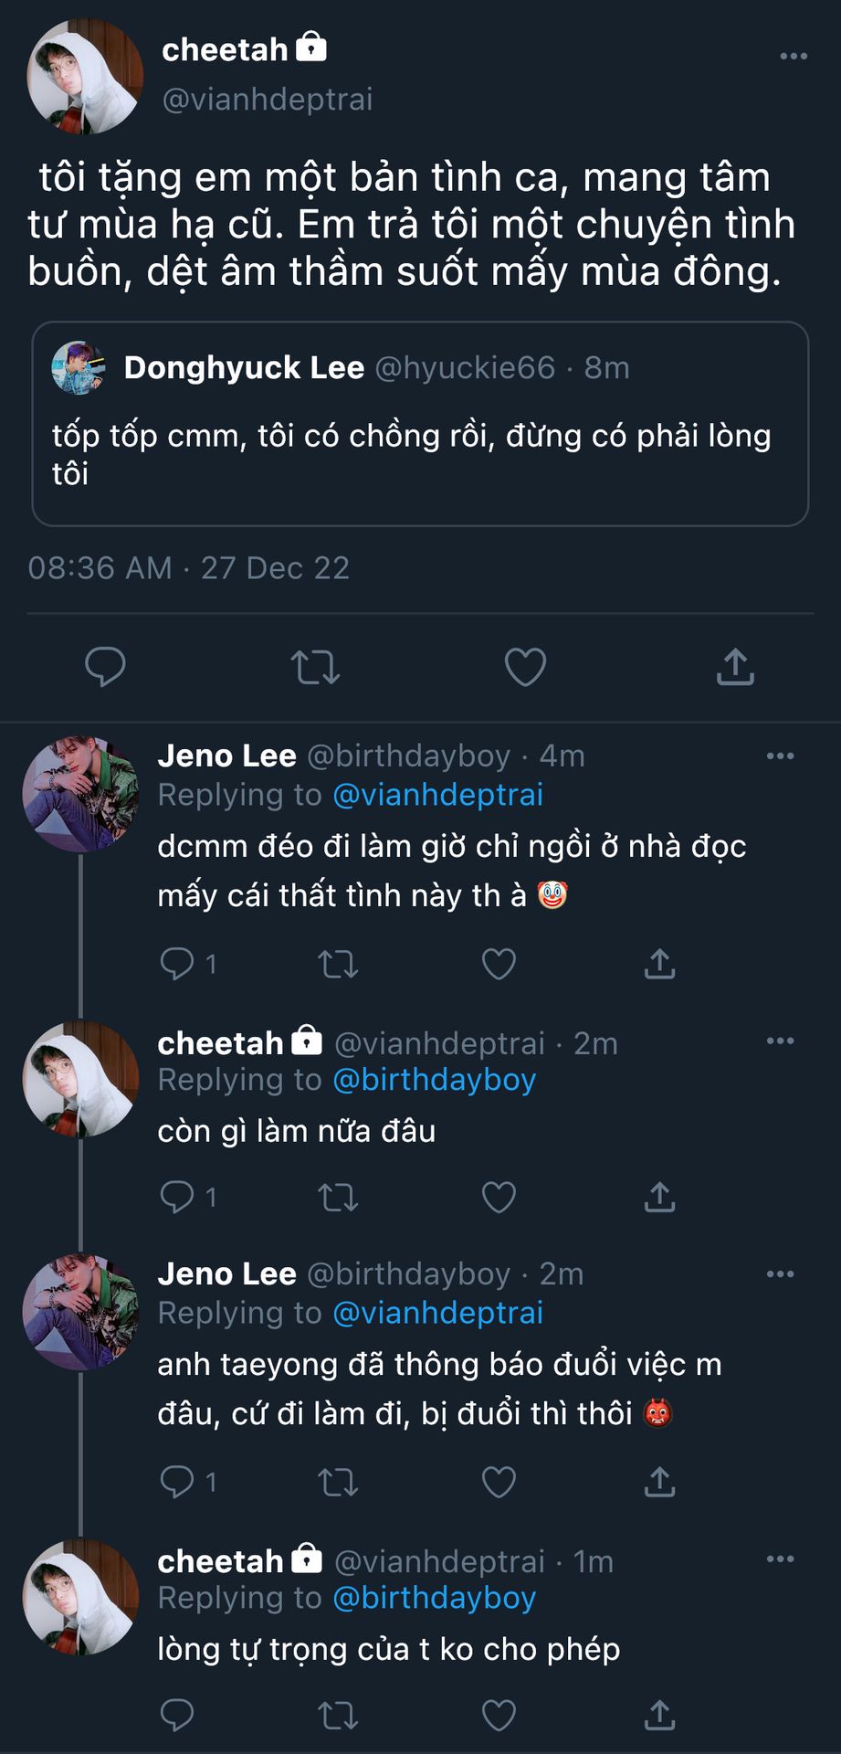Open options for cheetah's 2m reply

[780, 1041]
